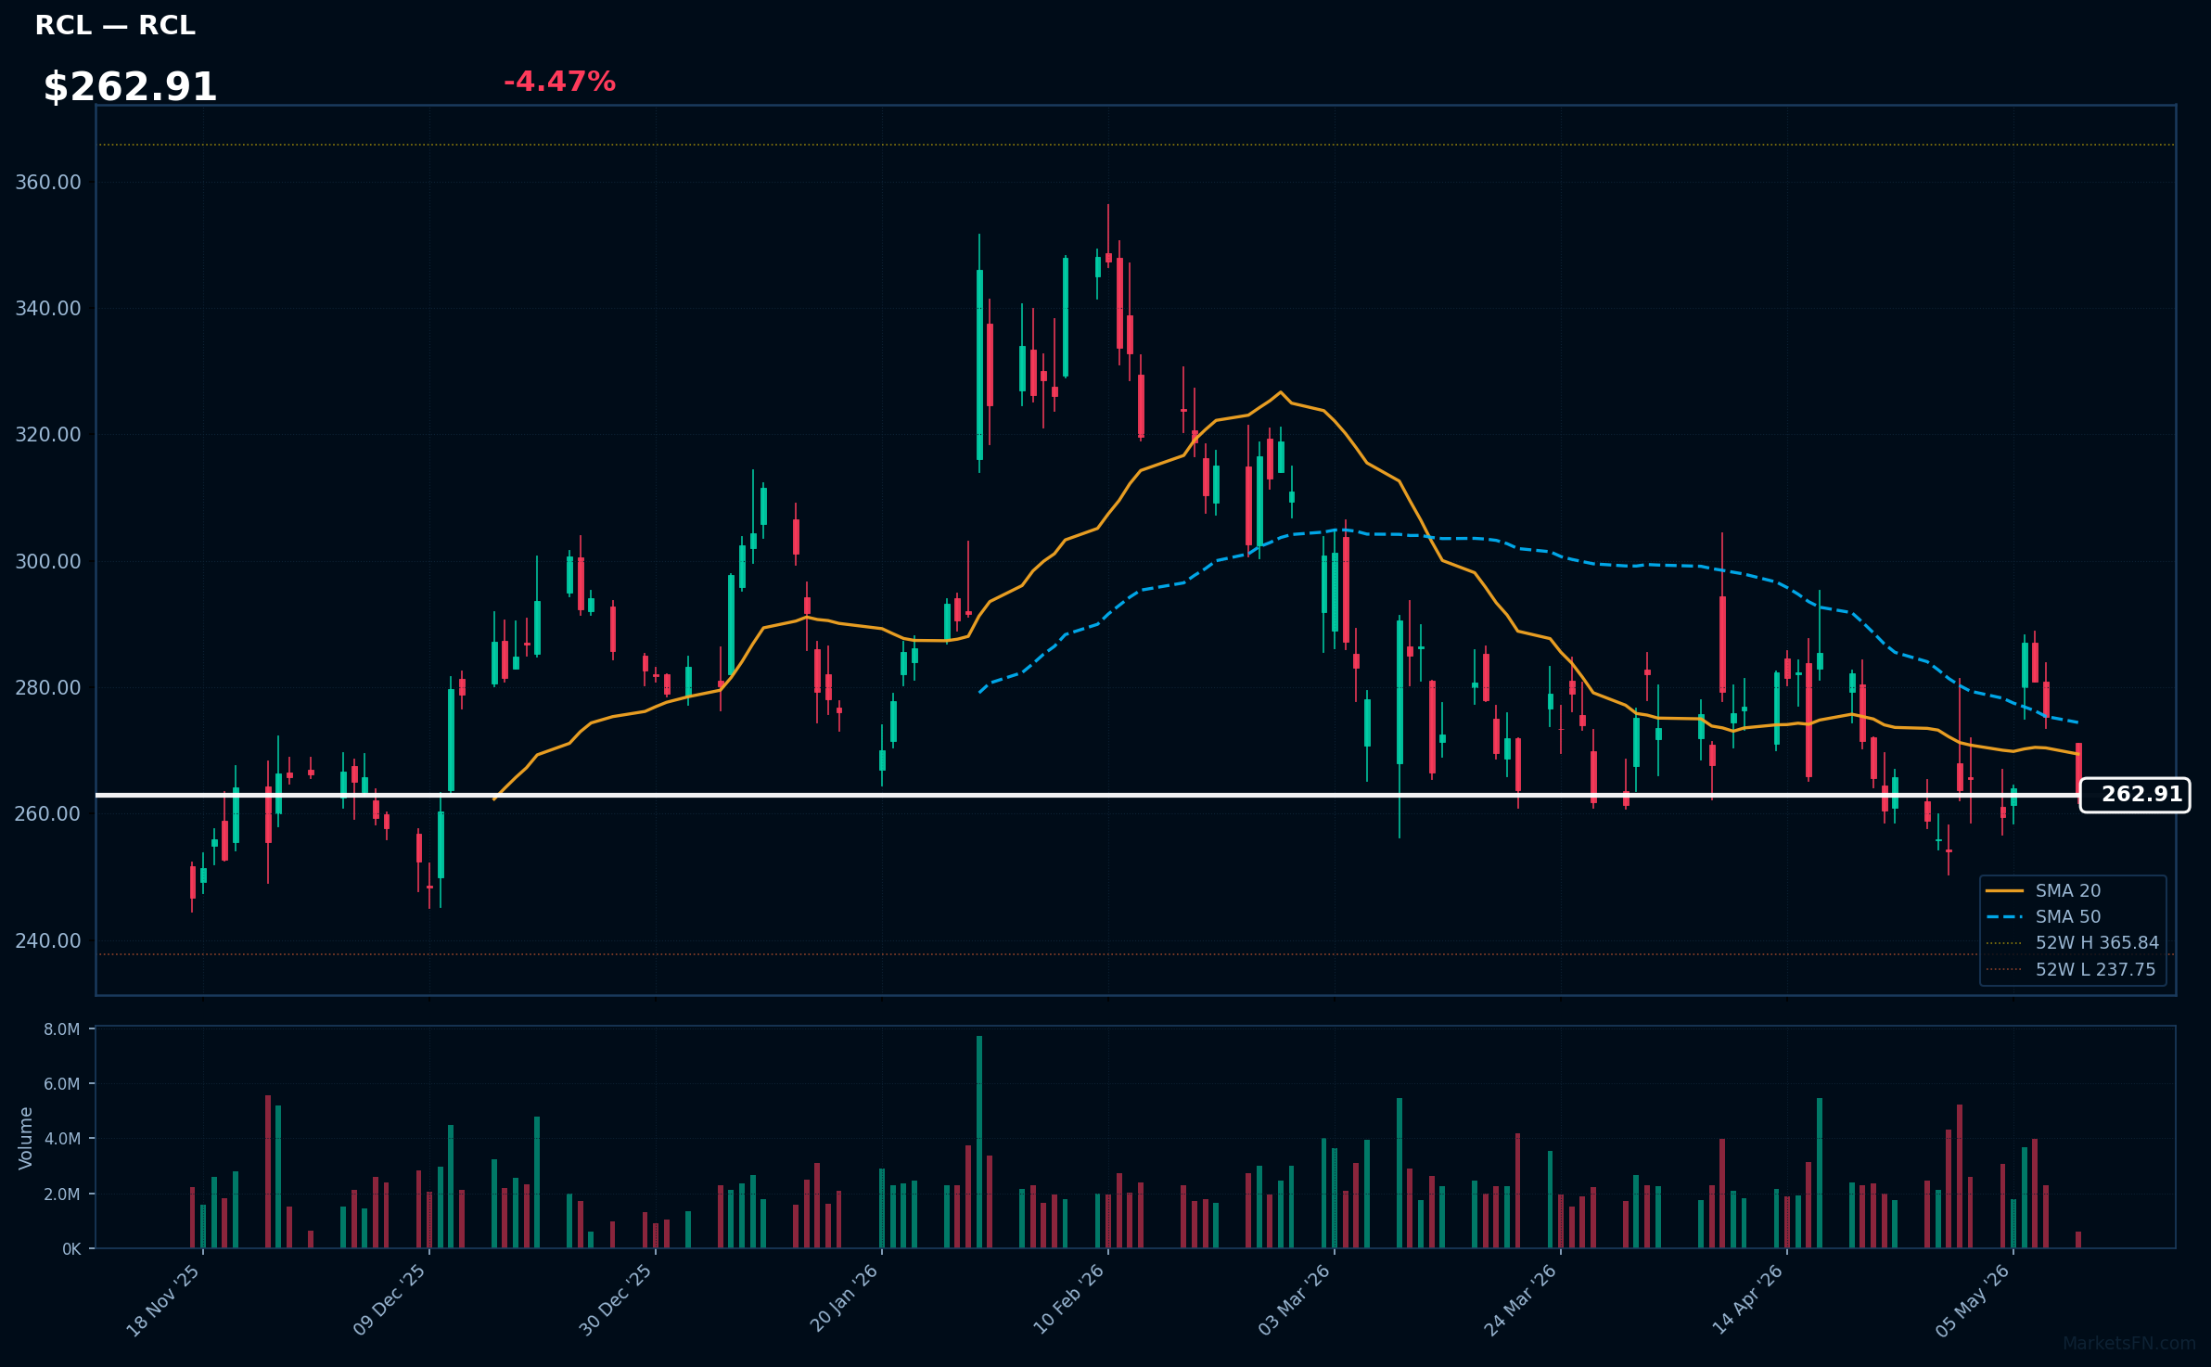Click the 0K volume axis label
Image resolution: width=2211 pixels, height=1367 pixels.
(x=71, y=1249)
